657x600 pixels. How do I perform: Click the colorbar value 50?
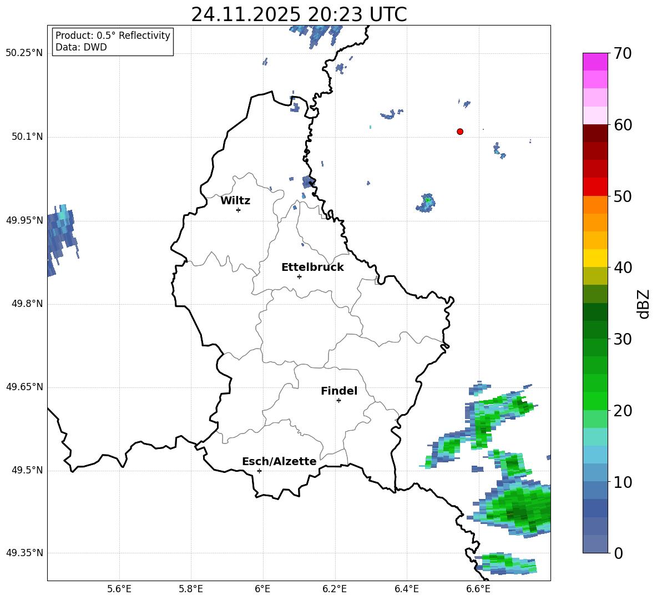point(623,196)
